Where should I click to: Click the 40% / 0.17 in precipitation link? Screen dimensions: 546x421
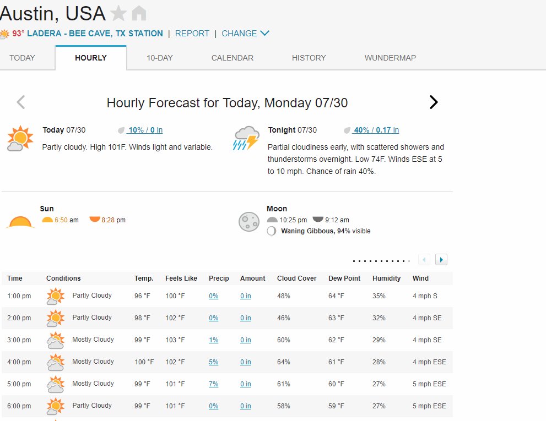376,130
